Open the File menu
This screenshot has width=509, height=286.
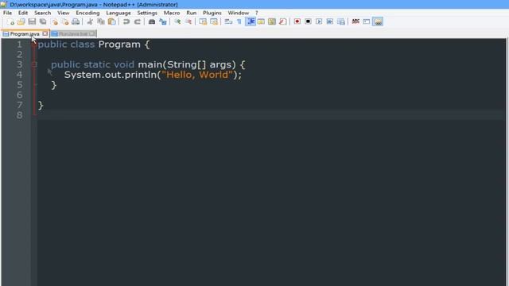[x=7, y=13]
